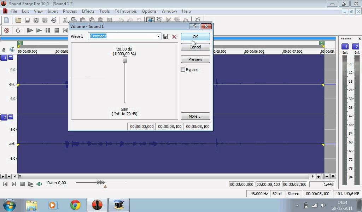
Task: Click the zoom-to-fit double arrow button
Action: pos(333,176)
